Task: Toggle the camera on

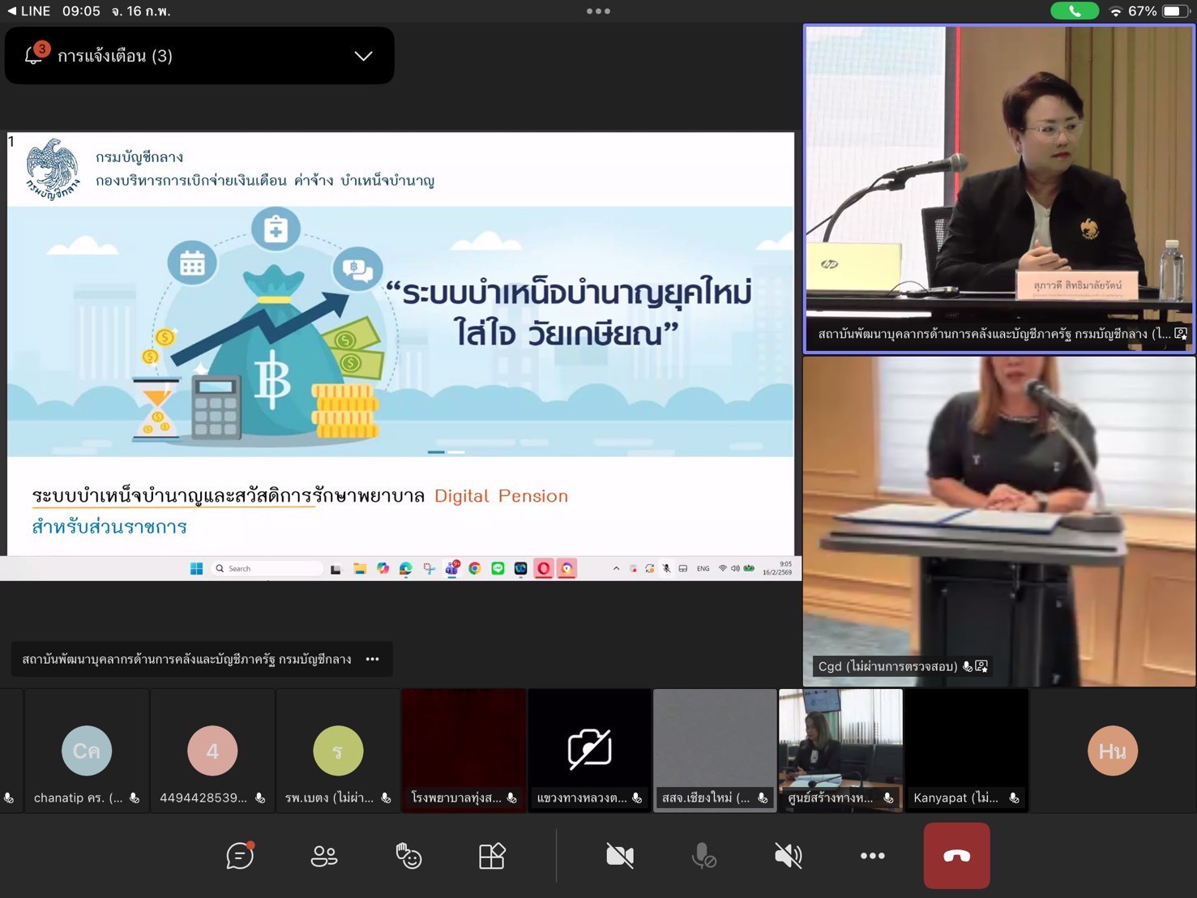Action: [x=620, y=856]
